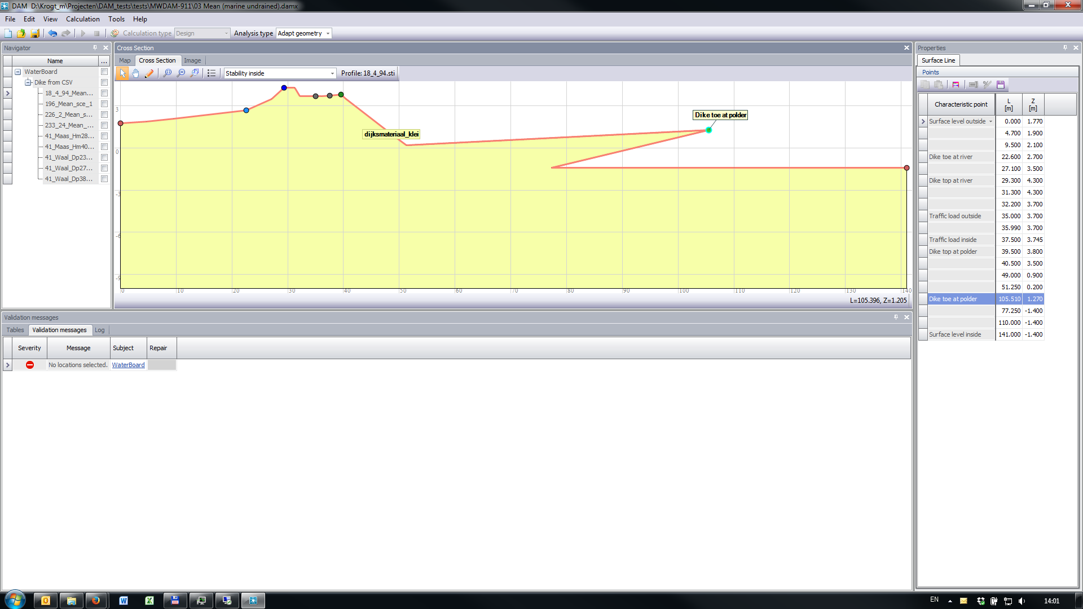
Task: Check the WaterBoard checkbox
Action: (x=104, y=72)
